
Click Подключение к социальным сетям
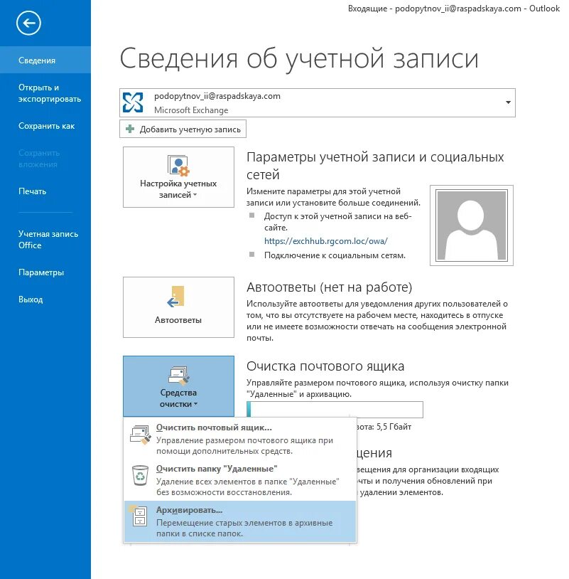pyautogui.click(x=335, y=255)
